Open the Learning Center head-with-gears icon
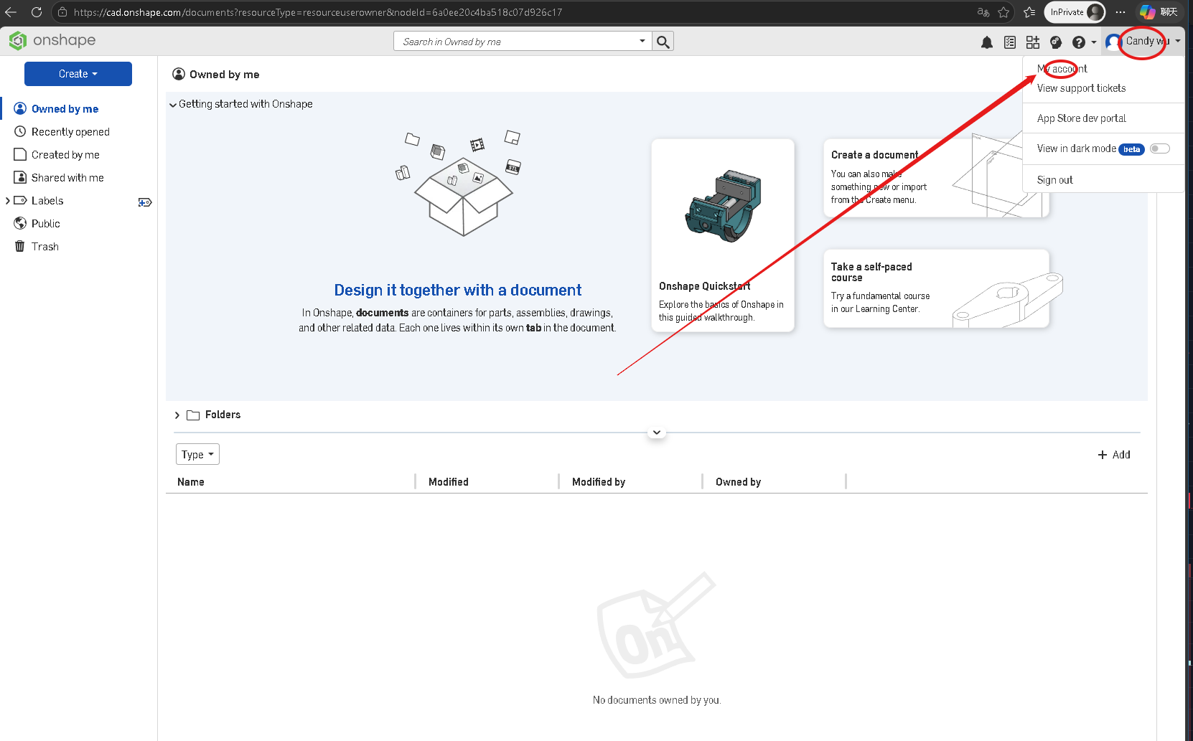The image size is (1193, 741). click(x=1056, y=42)
